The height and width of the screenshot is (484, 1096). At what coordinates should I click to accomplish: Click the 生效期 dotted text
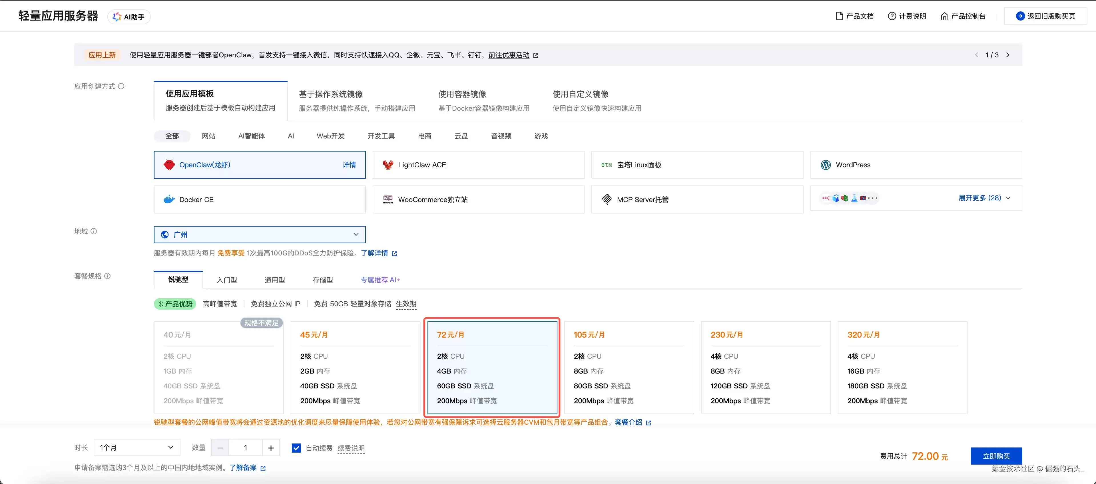406,304
